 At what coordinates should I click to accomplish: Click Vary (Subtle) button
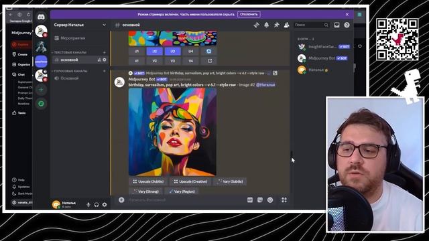230,181
